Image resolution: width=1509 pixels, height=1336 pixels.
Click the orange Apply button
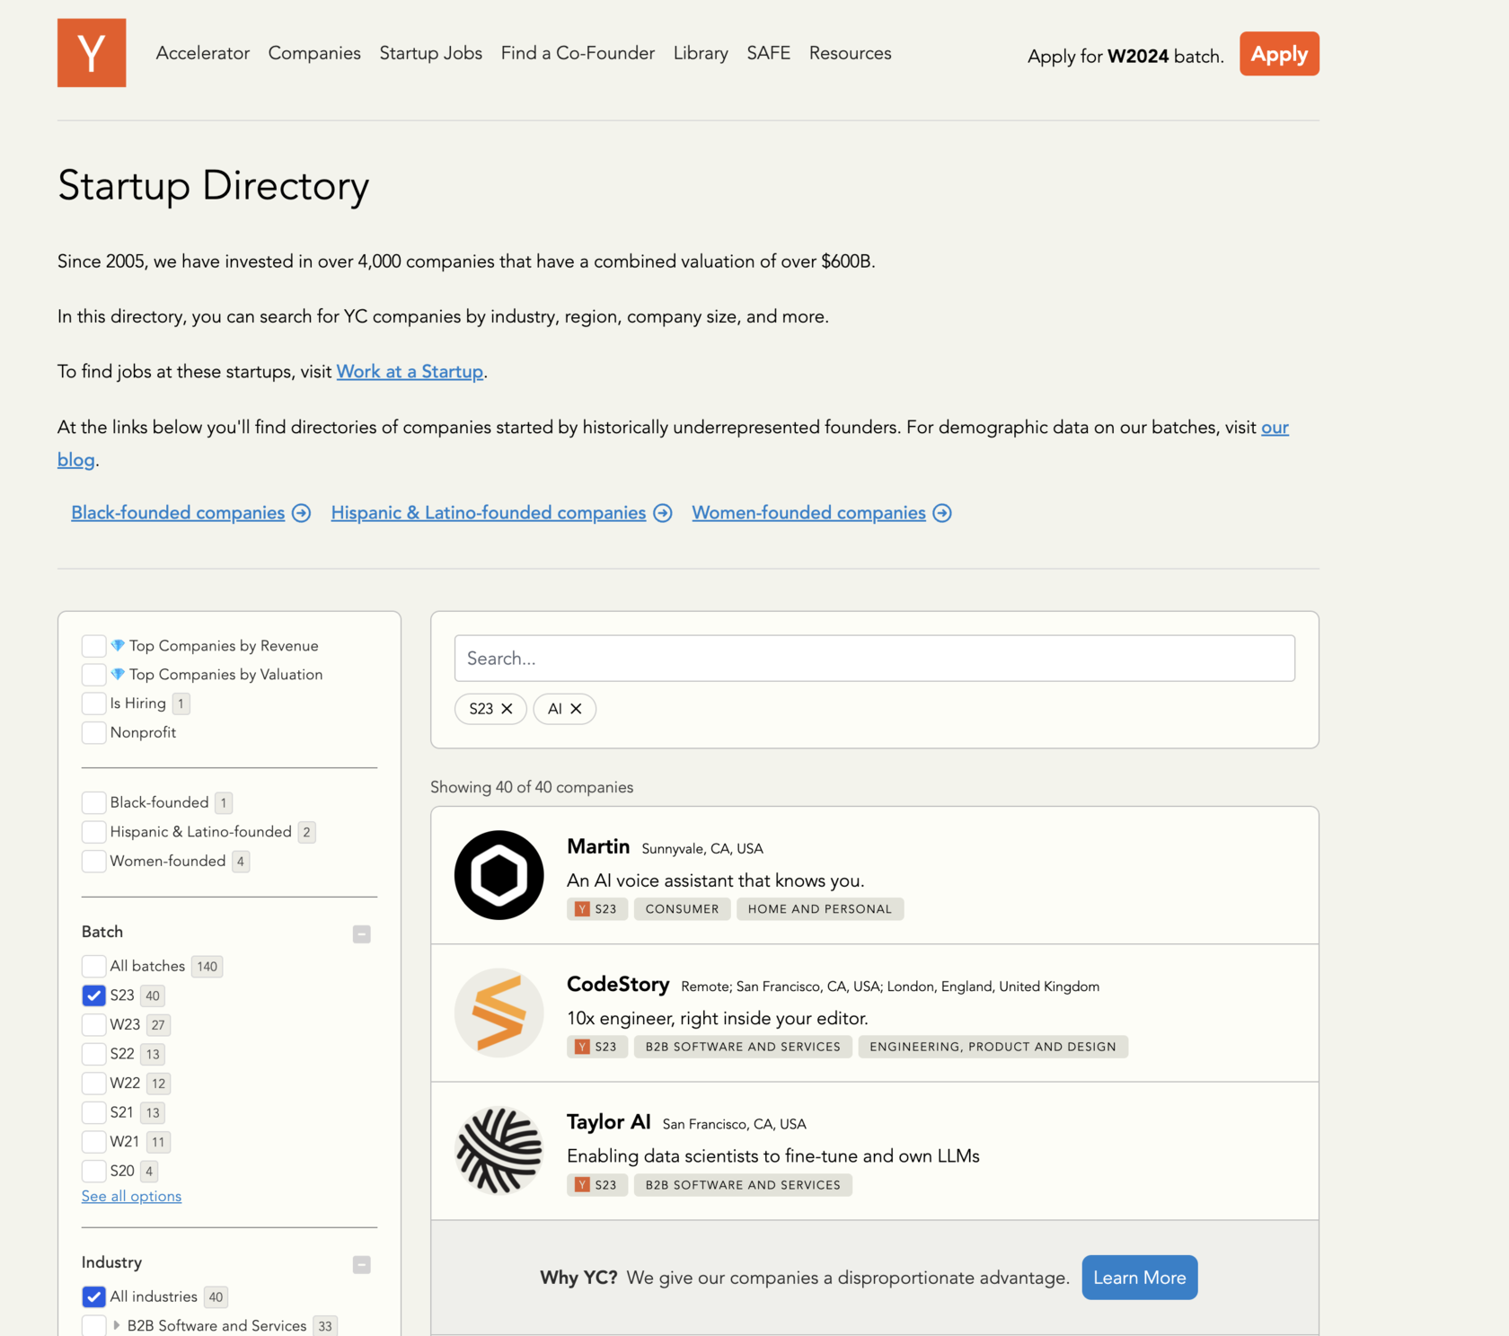(1279, 54)
